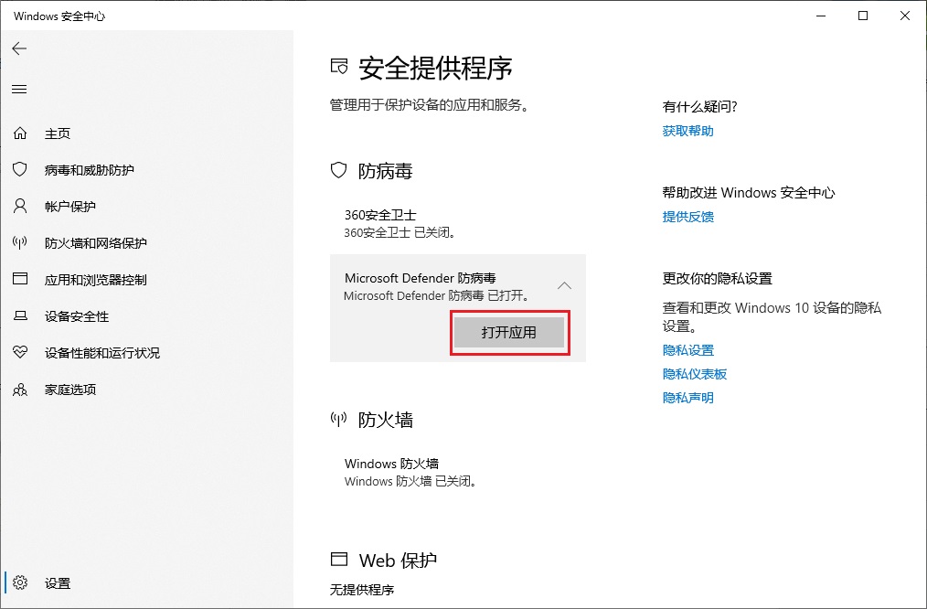927x609 pixels.
Task: Click the 防火墙 section heading
Action: tap(385, 421)
